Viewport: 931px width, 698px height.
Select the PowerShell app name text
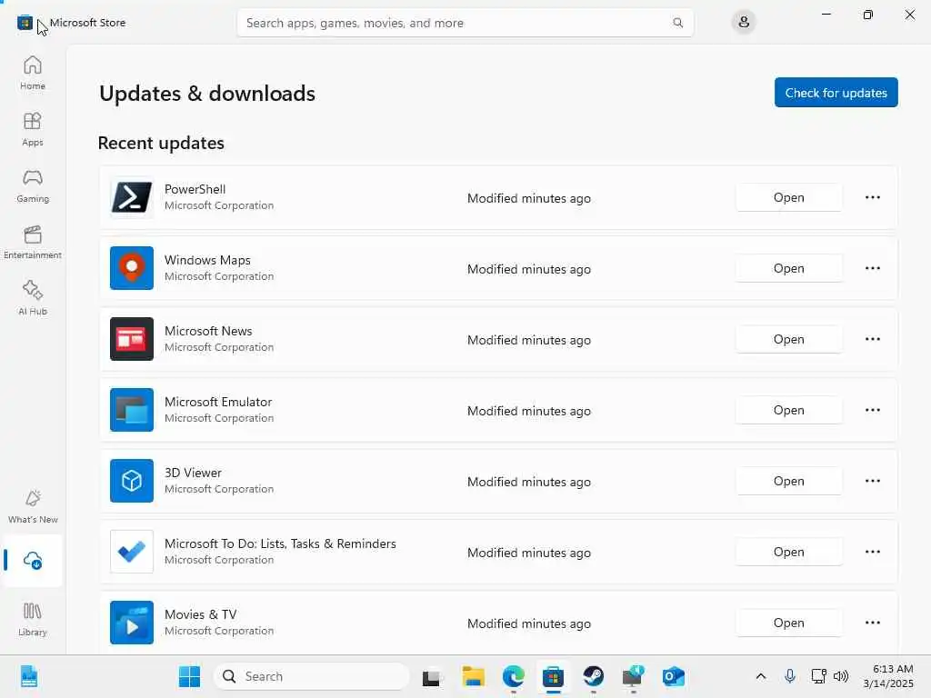tap(195, 189)
